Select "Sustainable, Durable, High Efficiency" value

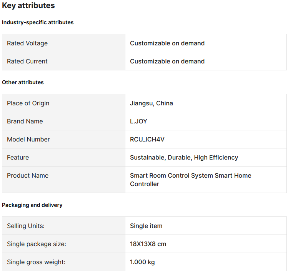(x=184, y=158)
